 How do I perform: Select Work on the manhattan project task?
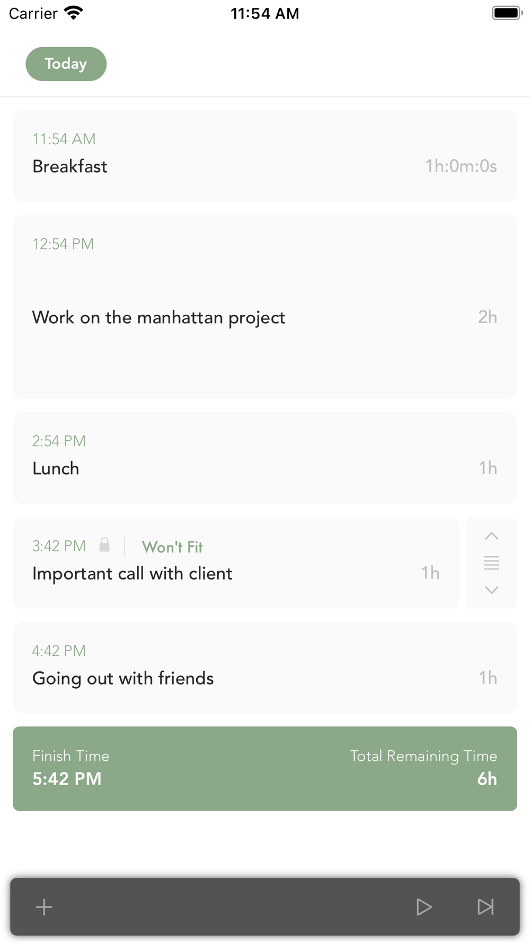265,307
